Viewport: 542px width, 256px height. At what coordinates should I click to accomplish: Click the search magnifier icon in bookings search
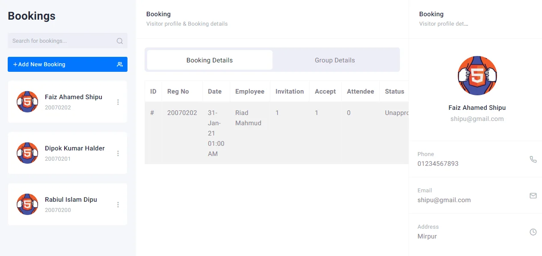point(120,41)
